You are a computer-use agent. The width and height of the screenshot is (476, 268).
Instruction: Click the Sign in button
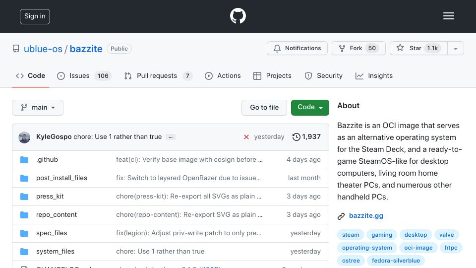pos(35,16)
